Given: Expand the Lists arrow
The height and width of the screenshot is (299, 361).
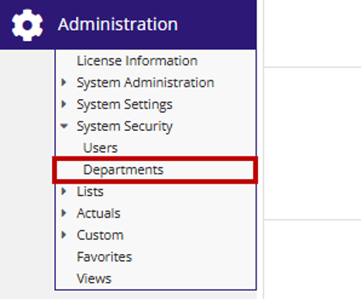Looking at the screenshot, I should (x=64, y=191).
